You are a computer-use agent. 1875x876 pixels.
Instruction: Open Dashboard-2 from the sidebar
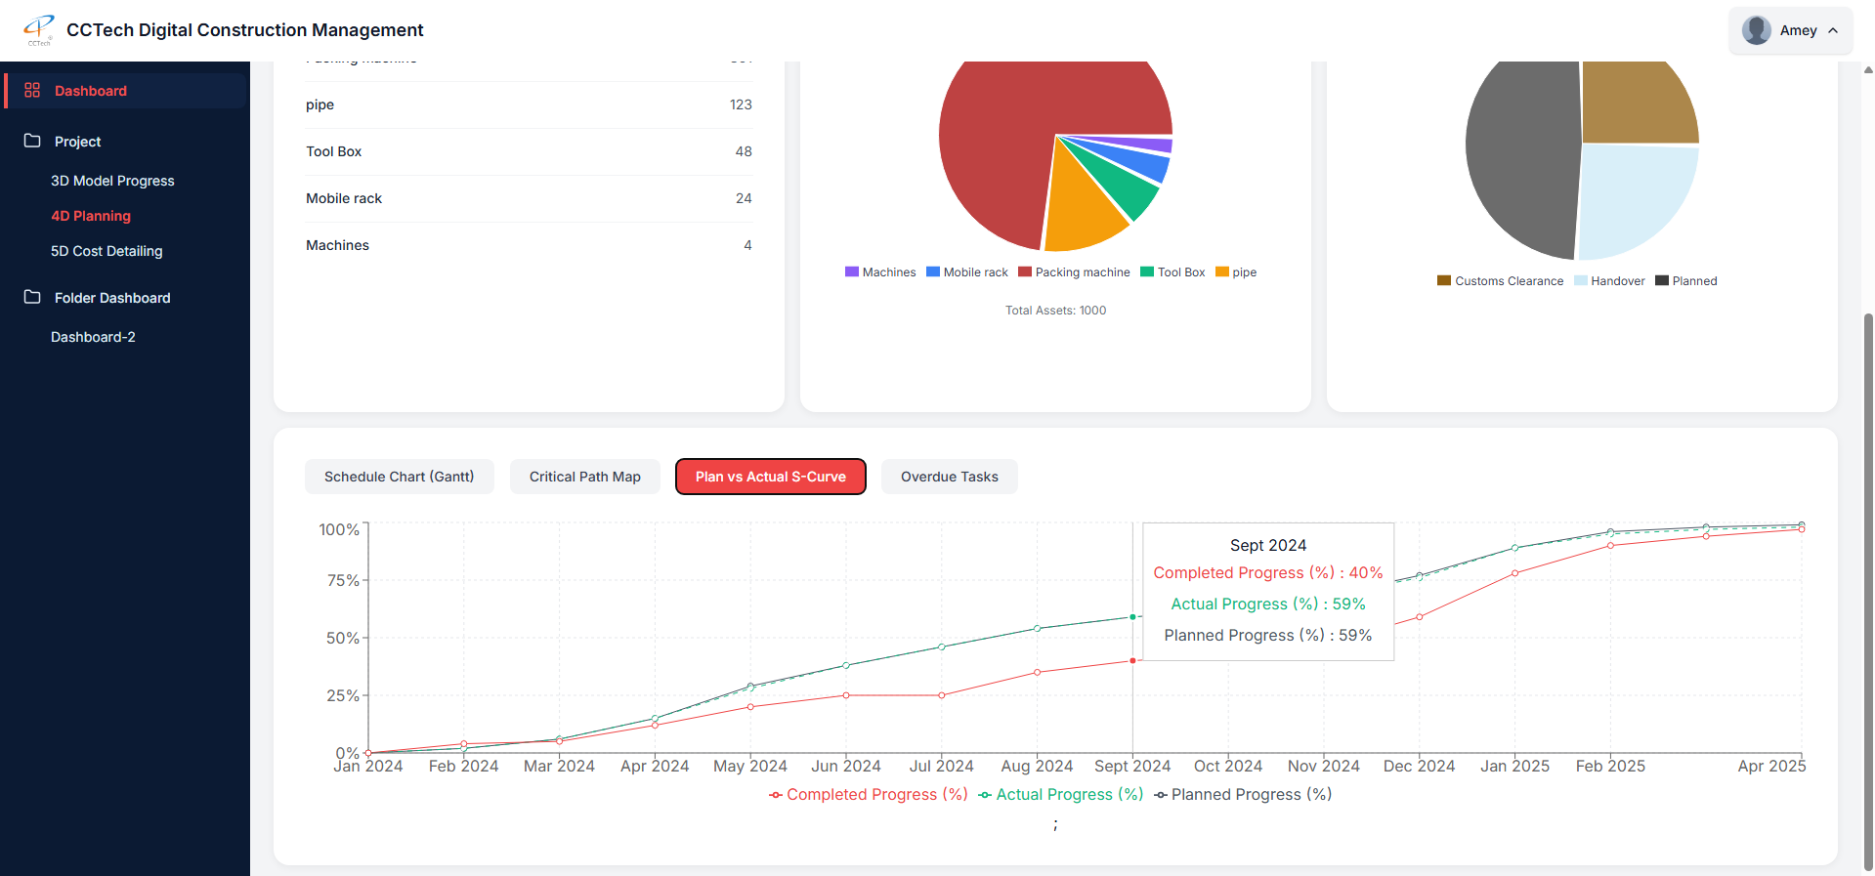point(93,337)
